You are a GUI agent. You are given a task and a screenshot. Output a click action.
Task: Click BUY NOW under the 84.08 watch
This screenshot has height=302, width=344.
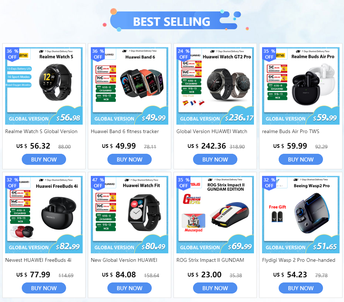(x=130, y=288)
